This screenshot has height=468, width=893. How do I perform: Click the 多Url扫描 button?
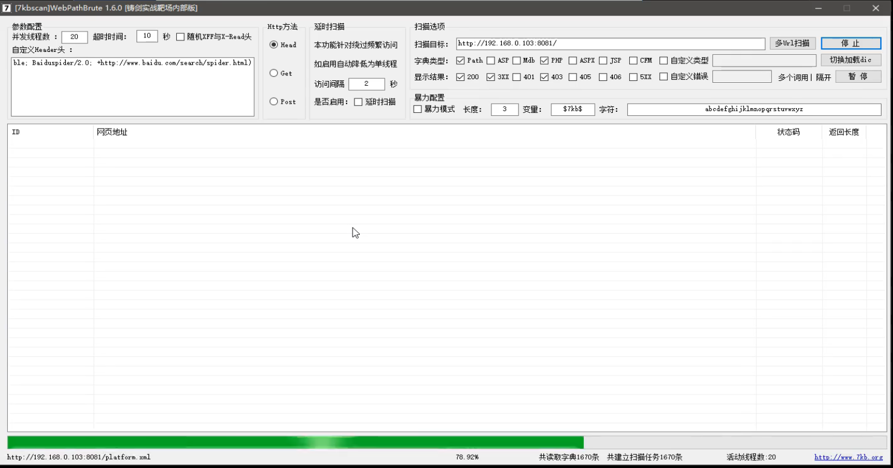coord(792,43)
